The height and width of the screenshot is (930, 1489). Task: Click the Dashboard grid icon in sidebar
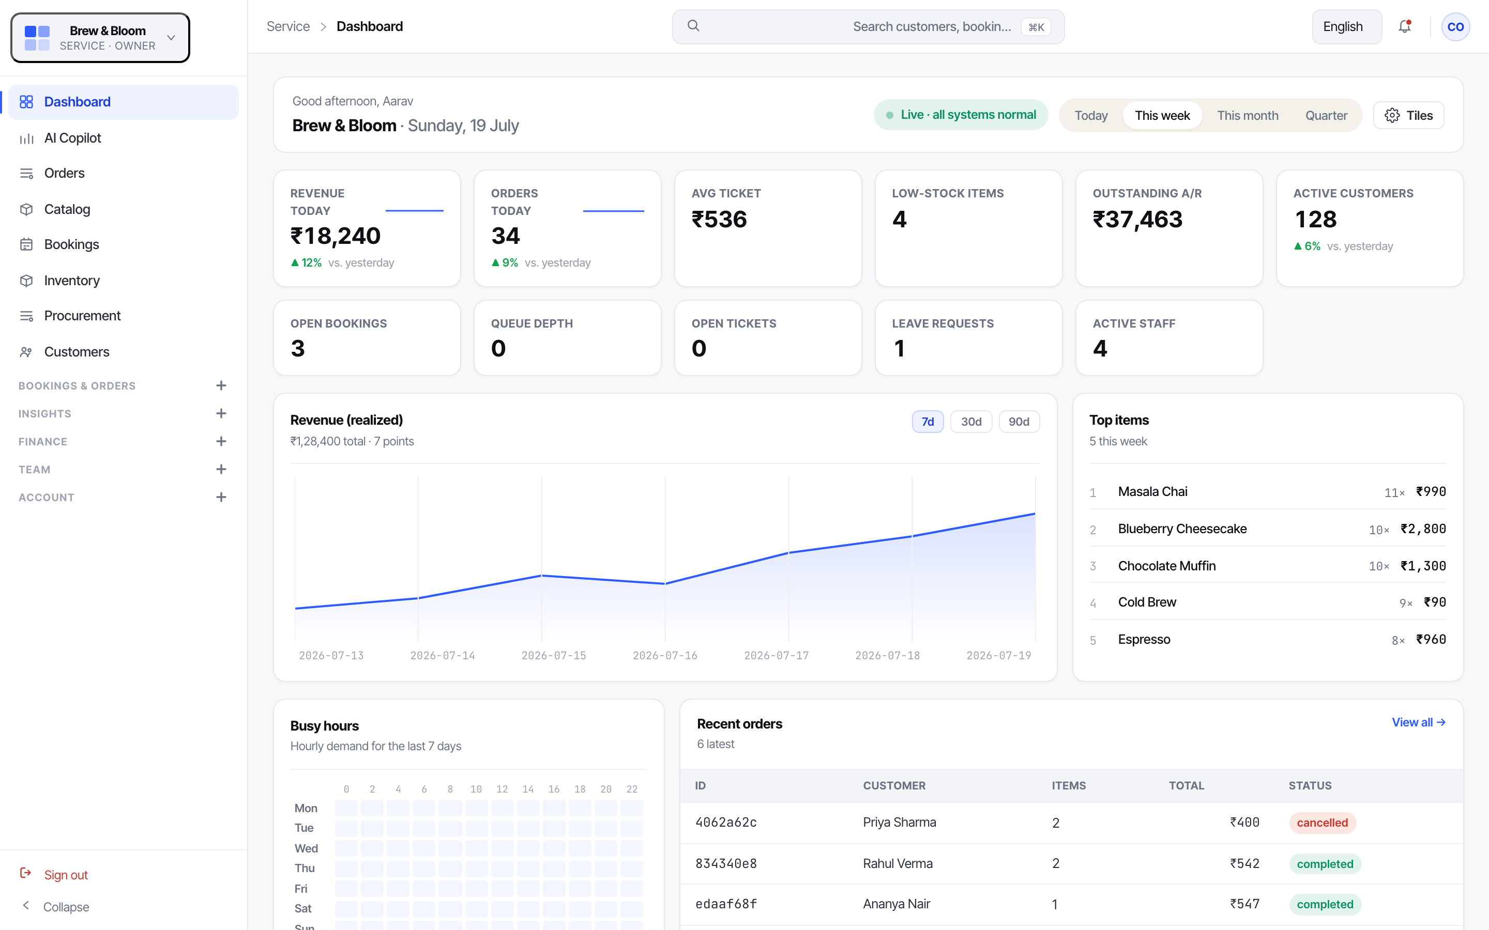tap(26, 101)
